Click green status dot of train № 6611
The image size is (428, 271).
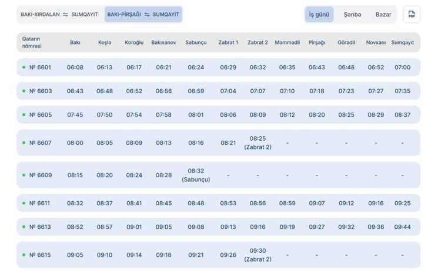coord(24,203)
